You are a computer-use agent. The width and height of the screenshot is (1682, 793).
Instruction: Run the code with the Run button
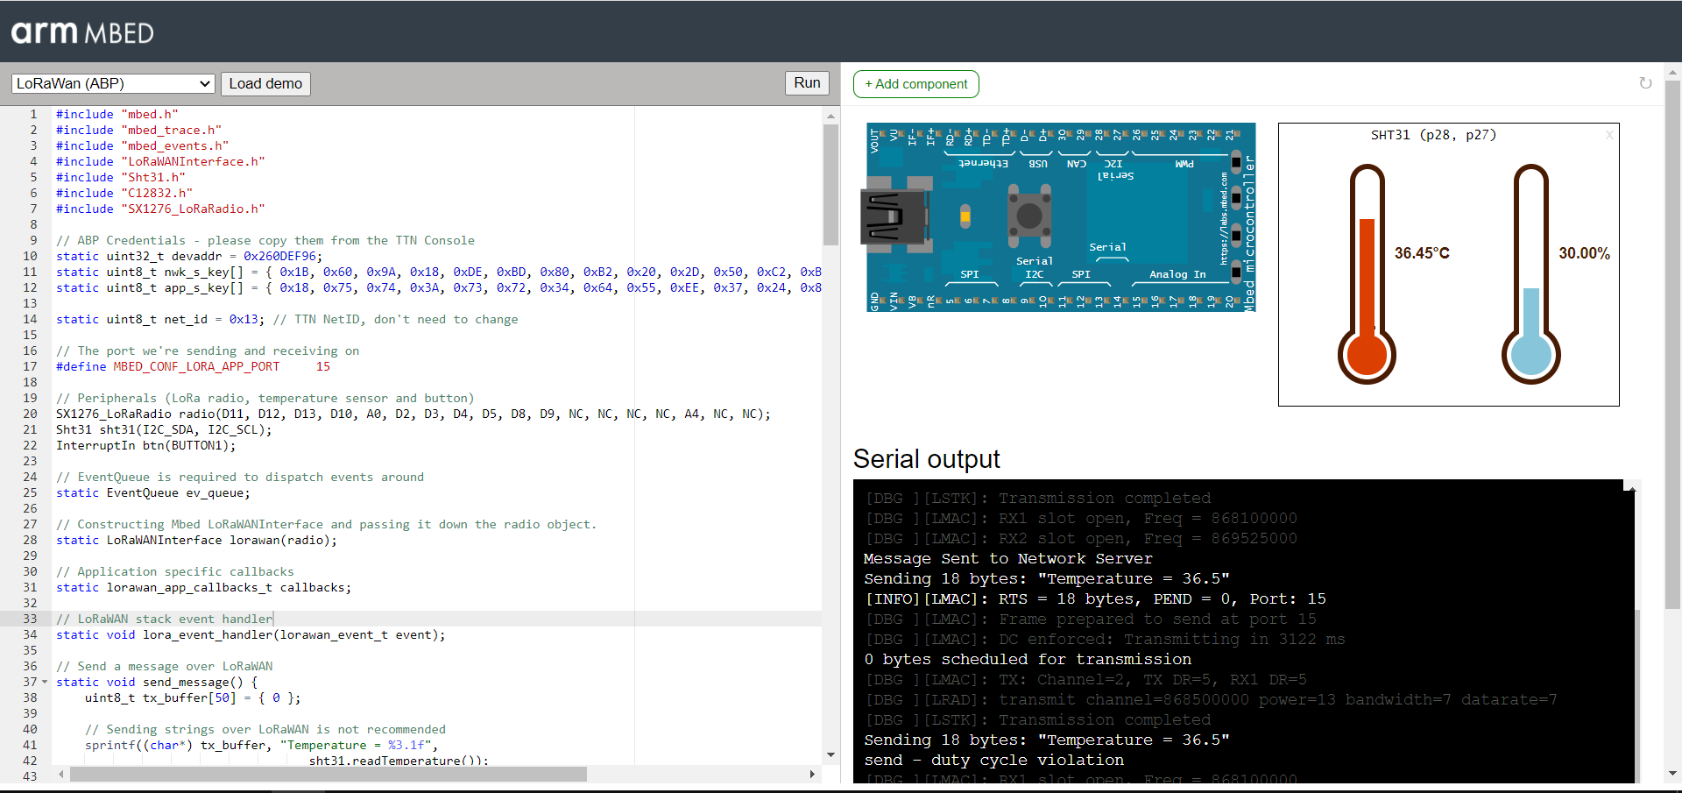point(807,82)
